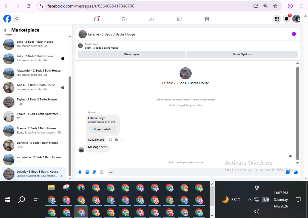Open Windows Start menu
The image size is (308, 218).
(7, 200)
